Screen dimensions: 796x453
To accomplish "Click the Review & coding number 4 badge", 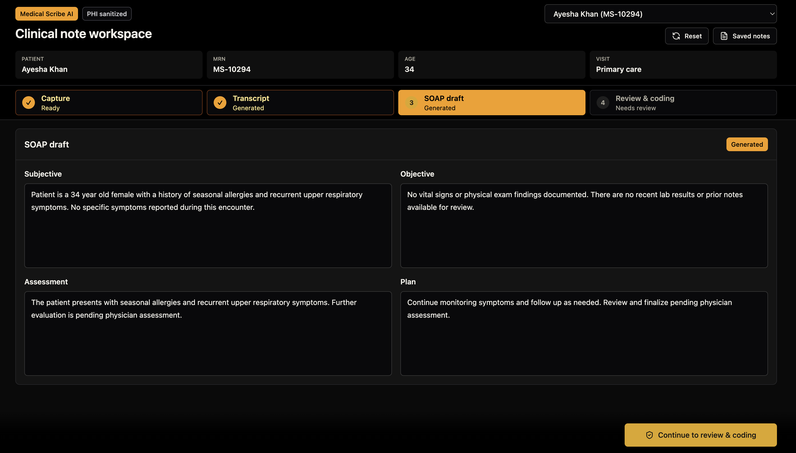I will tap(603, 103).
